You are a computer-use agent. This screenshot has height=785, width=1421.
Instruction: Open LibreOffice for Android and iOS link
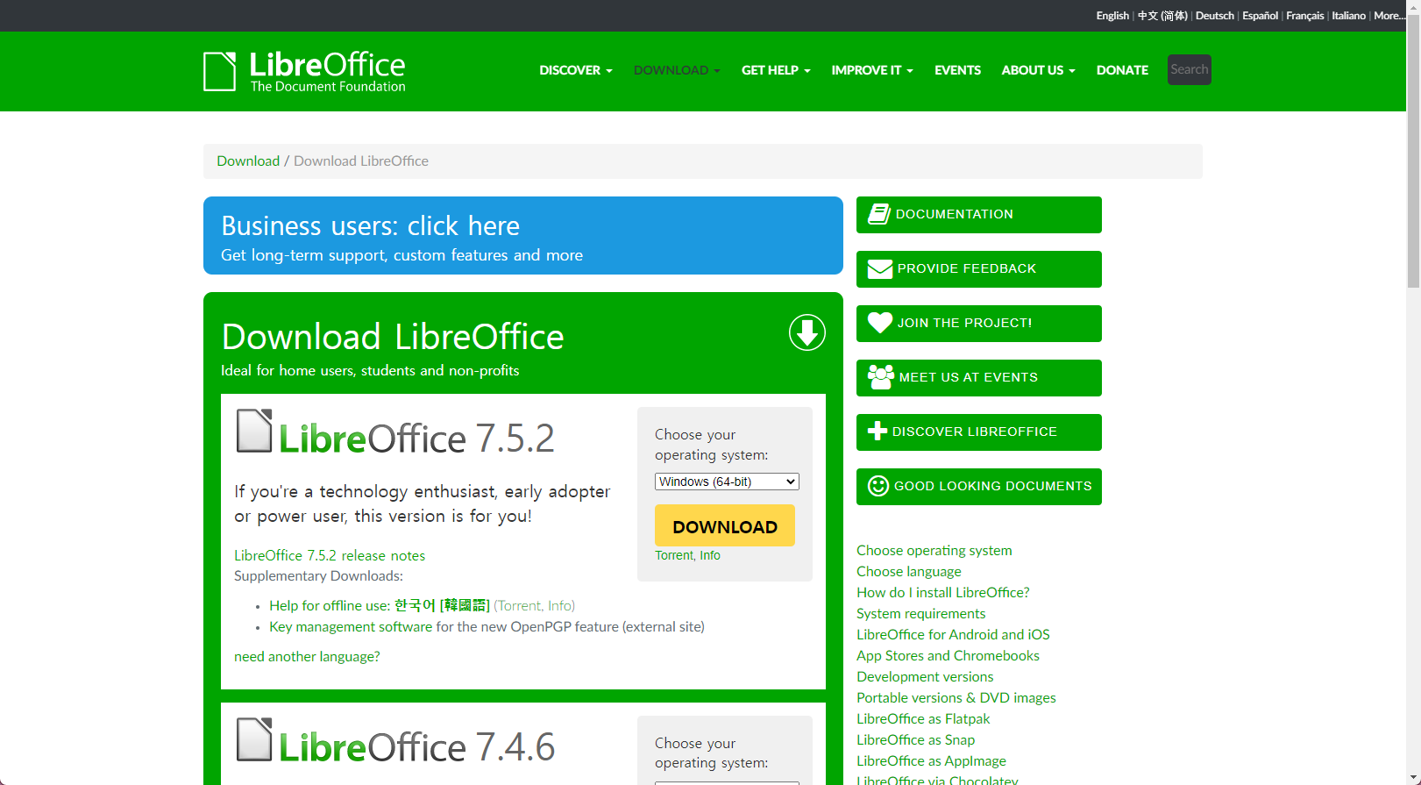coord(953,634)
